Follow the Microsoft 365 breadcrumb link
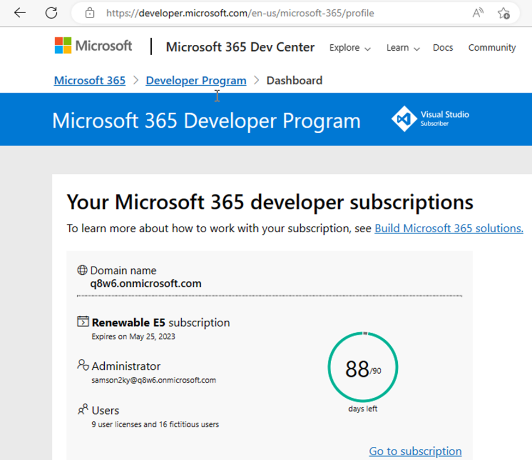The width and height of the screenshot is (532, 460). point(89,80)
